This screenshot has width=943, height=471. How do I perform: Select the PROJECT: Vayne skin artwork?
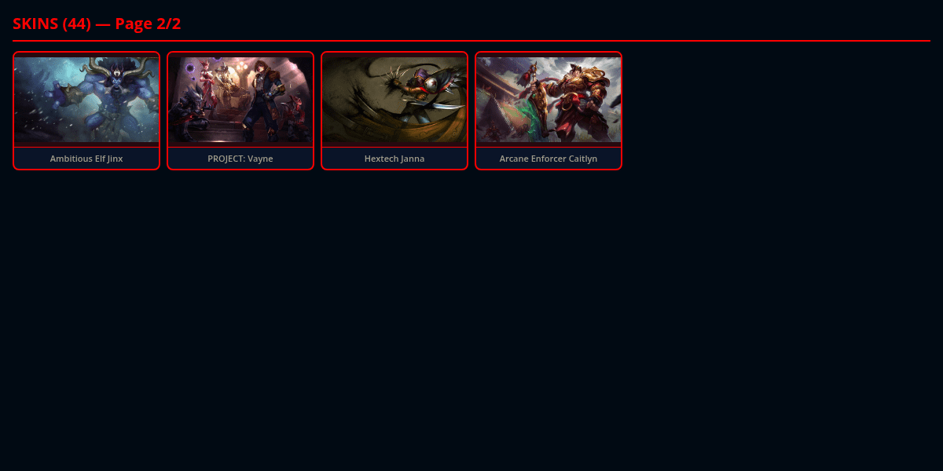click(x=240, y=100)
